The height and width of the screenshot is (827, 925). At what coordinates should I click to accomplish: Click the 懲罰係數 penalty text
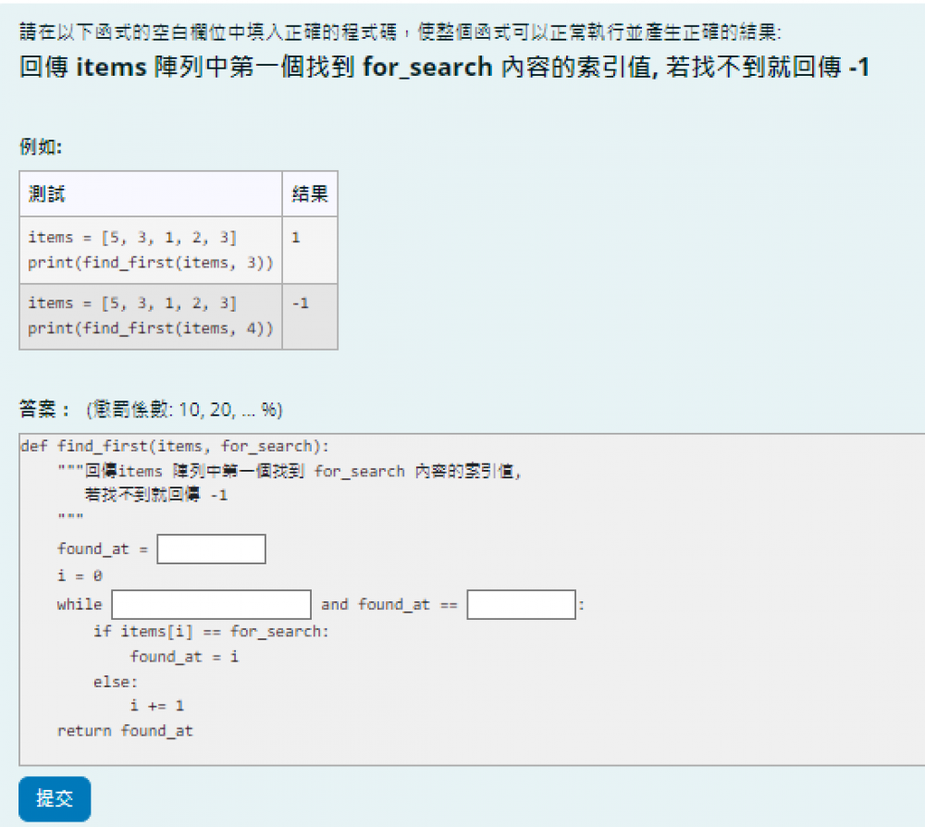[184, 409]
